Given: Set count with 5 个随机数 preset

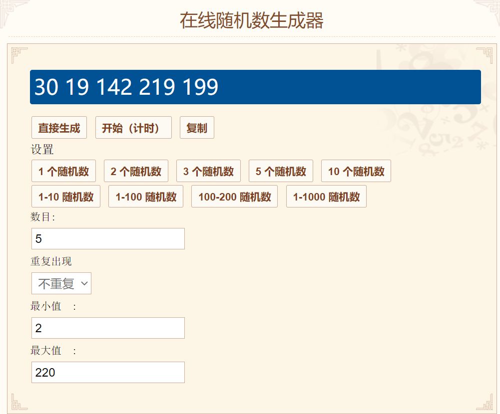Looking at the screenshot, I should tap(281, 171).
